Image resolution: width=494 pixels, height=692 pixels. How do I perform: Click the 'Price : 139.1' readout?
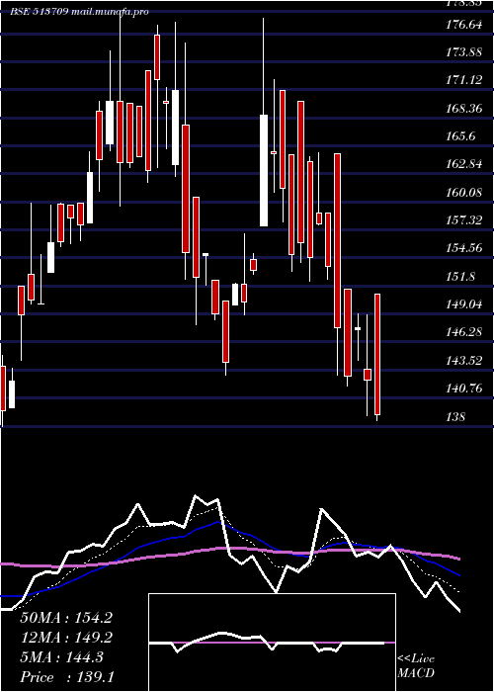click(x=67, y=677)
